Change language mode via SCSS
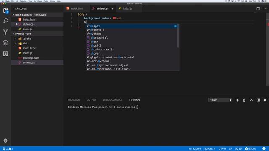This screenshot has height=151, width=269. pos(238,148)
